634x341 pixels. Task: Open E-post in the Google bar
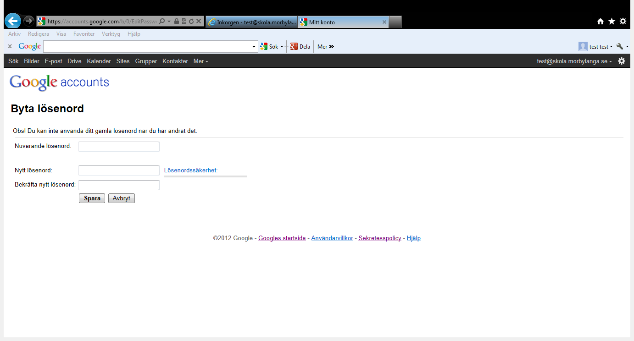pyautogui.click(x=53, y=61)
